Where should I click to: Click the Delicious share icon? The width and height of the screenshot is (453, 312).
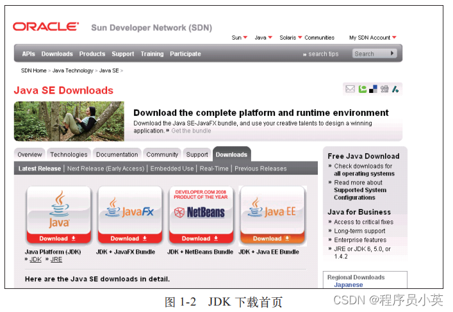coord(374,89)
